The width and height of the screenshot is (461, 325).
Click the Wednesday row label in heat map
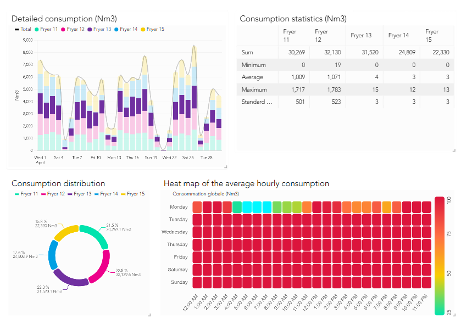(175, 232)
